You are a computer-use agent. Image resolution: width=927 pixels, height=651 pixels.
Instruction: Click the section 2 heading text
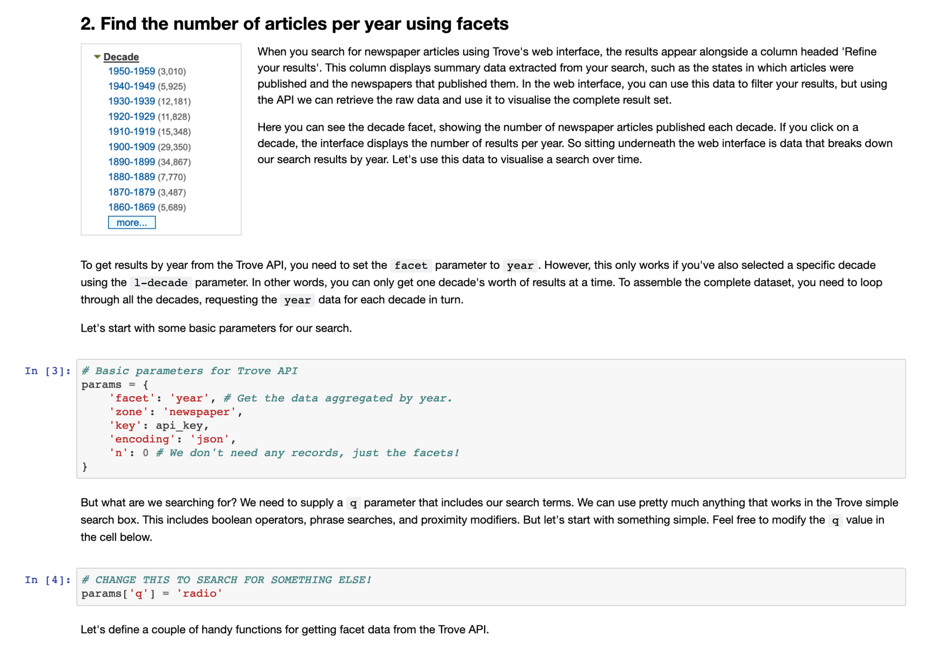(294, 24)
